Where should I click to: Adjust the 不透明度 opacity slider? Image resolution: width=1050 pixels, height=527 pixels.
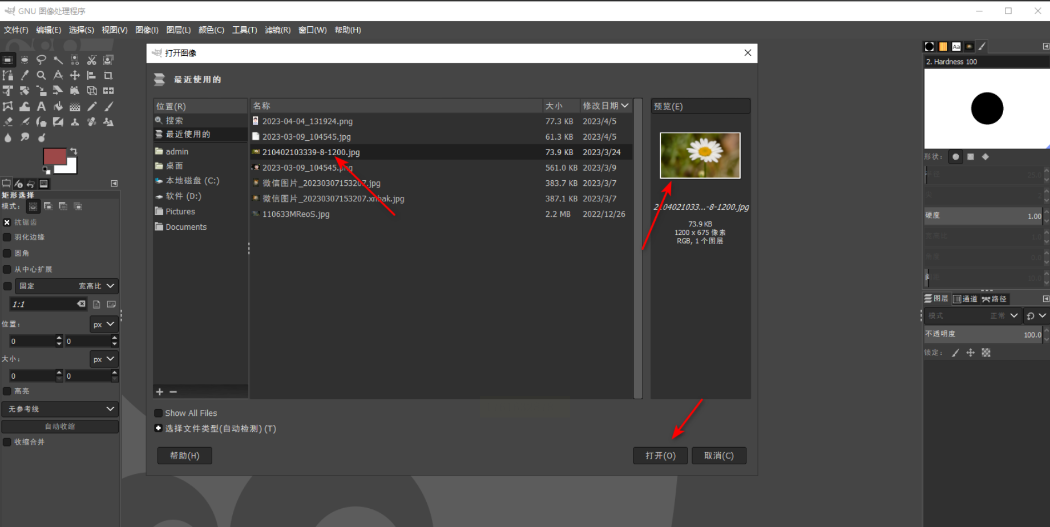pos(984,334)
